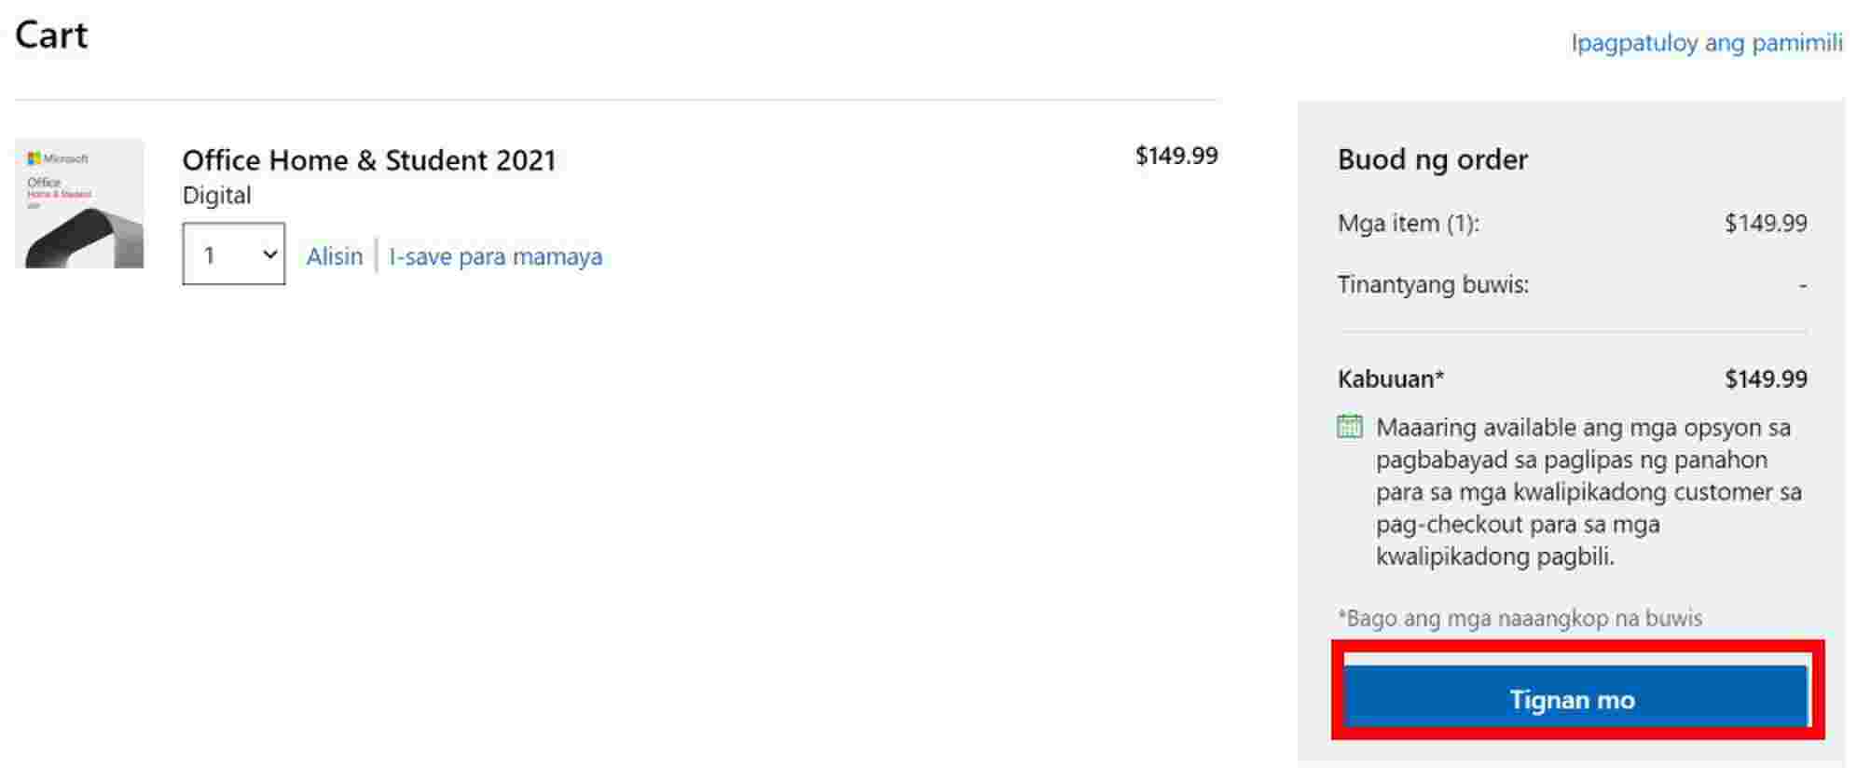This screenshot has width=1857, height=768.
Task: Click I-save para mamaya to save for later
Action: (495, 256)
